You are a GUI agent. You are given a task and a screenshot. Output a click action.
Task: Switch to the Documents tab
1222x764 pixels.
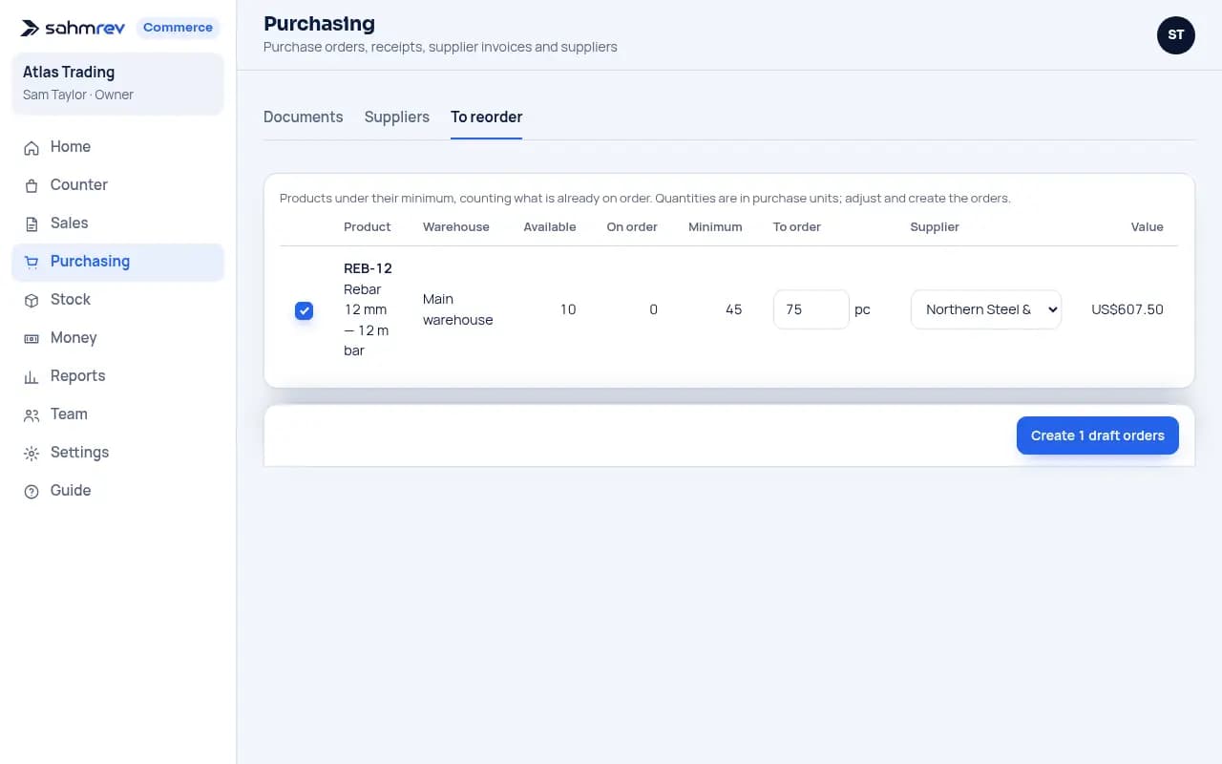pos(303,117)
